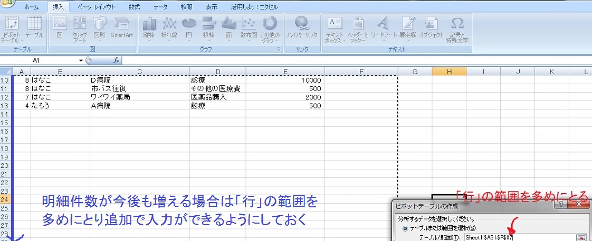Expand the 折れ線 chart dropdown arrow
Image resolution: width=592 pixels, height=241 pixels.
(x=169, y=41)
